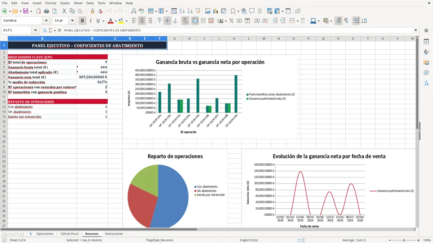Open sidebar Navigator panel
This screenshot has height=243, width=433.
point(426,73)
